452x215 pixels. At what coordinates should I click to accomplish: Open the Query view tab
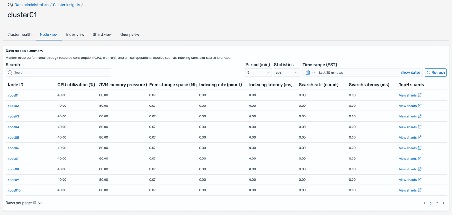tap(130, 35)
